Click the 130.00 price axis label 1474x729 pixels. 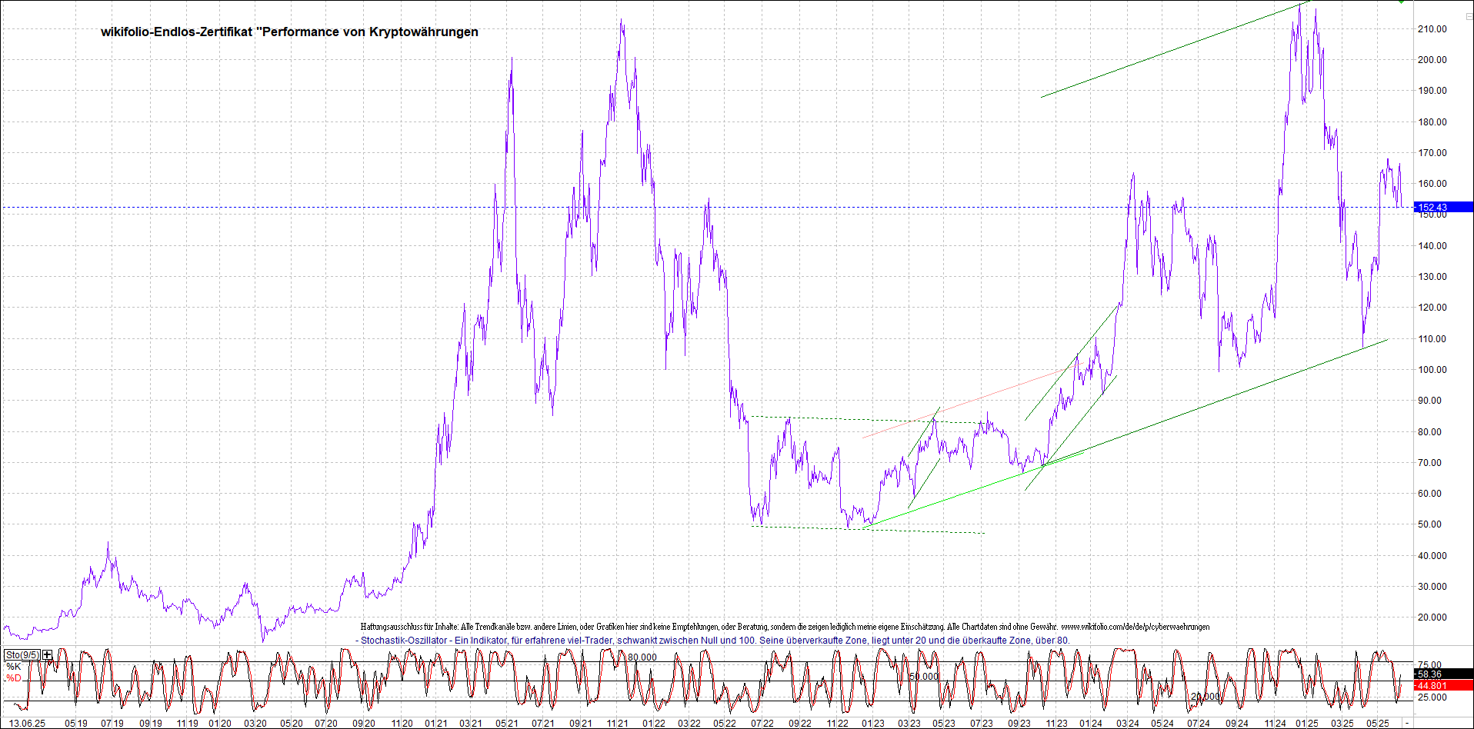coord(1432,277)
